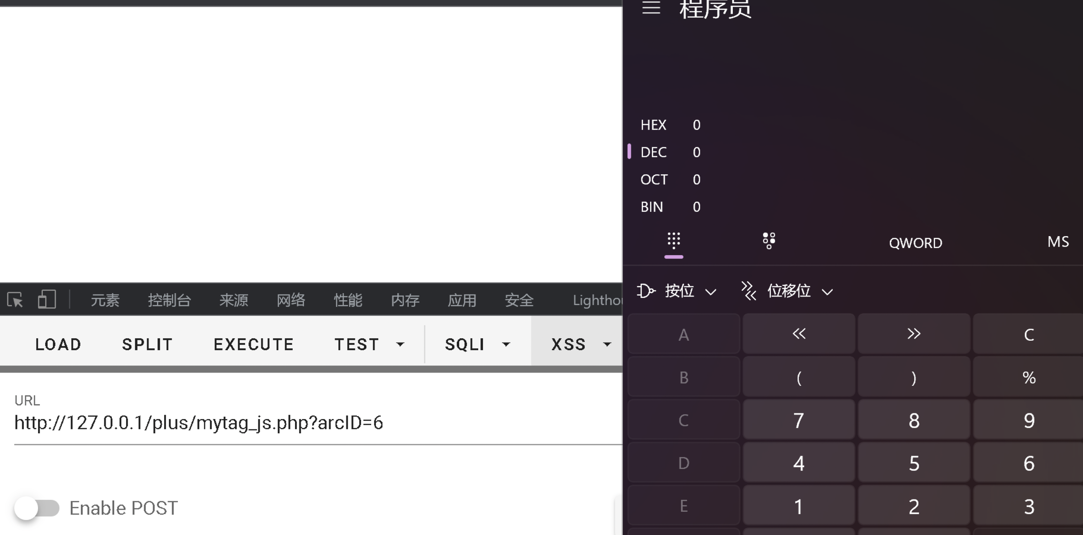Open the 元素 Elements tab
Screen dimensions: 1083x535
tap(105, 300)
